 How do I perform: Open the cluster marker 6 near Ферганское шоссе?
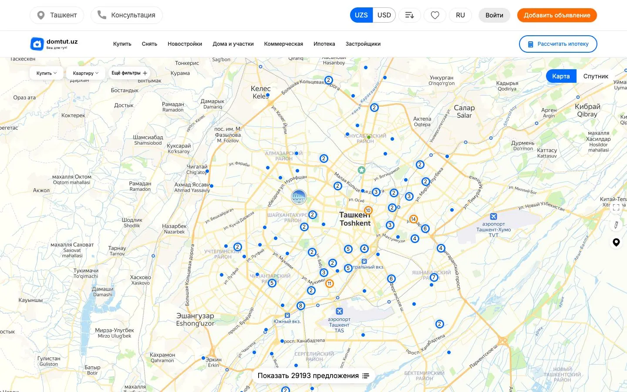click(391, 279)
